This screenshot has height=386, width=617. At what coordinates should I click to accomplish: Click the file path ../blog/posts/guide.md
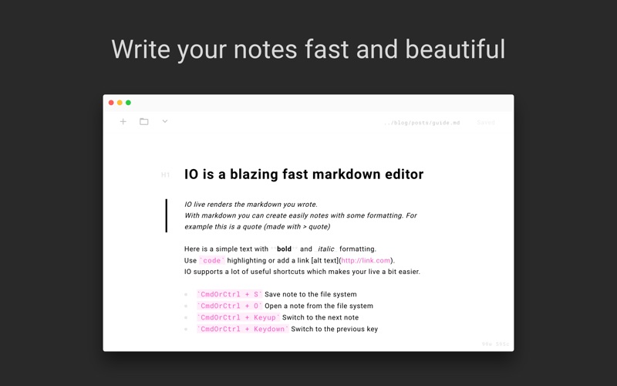click(422, 123)
